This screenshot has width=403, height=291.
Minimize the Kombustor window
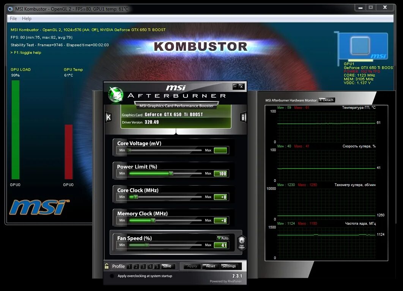360,8
